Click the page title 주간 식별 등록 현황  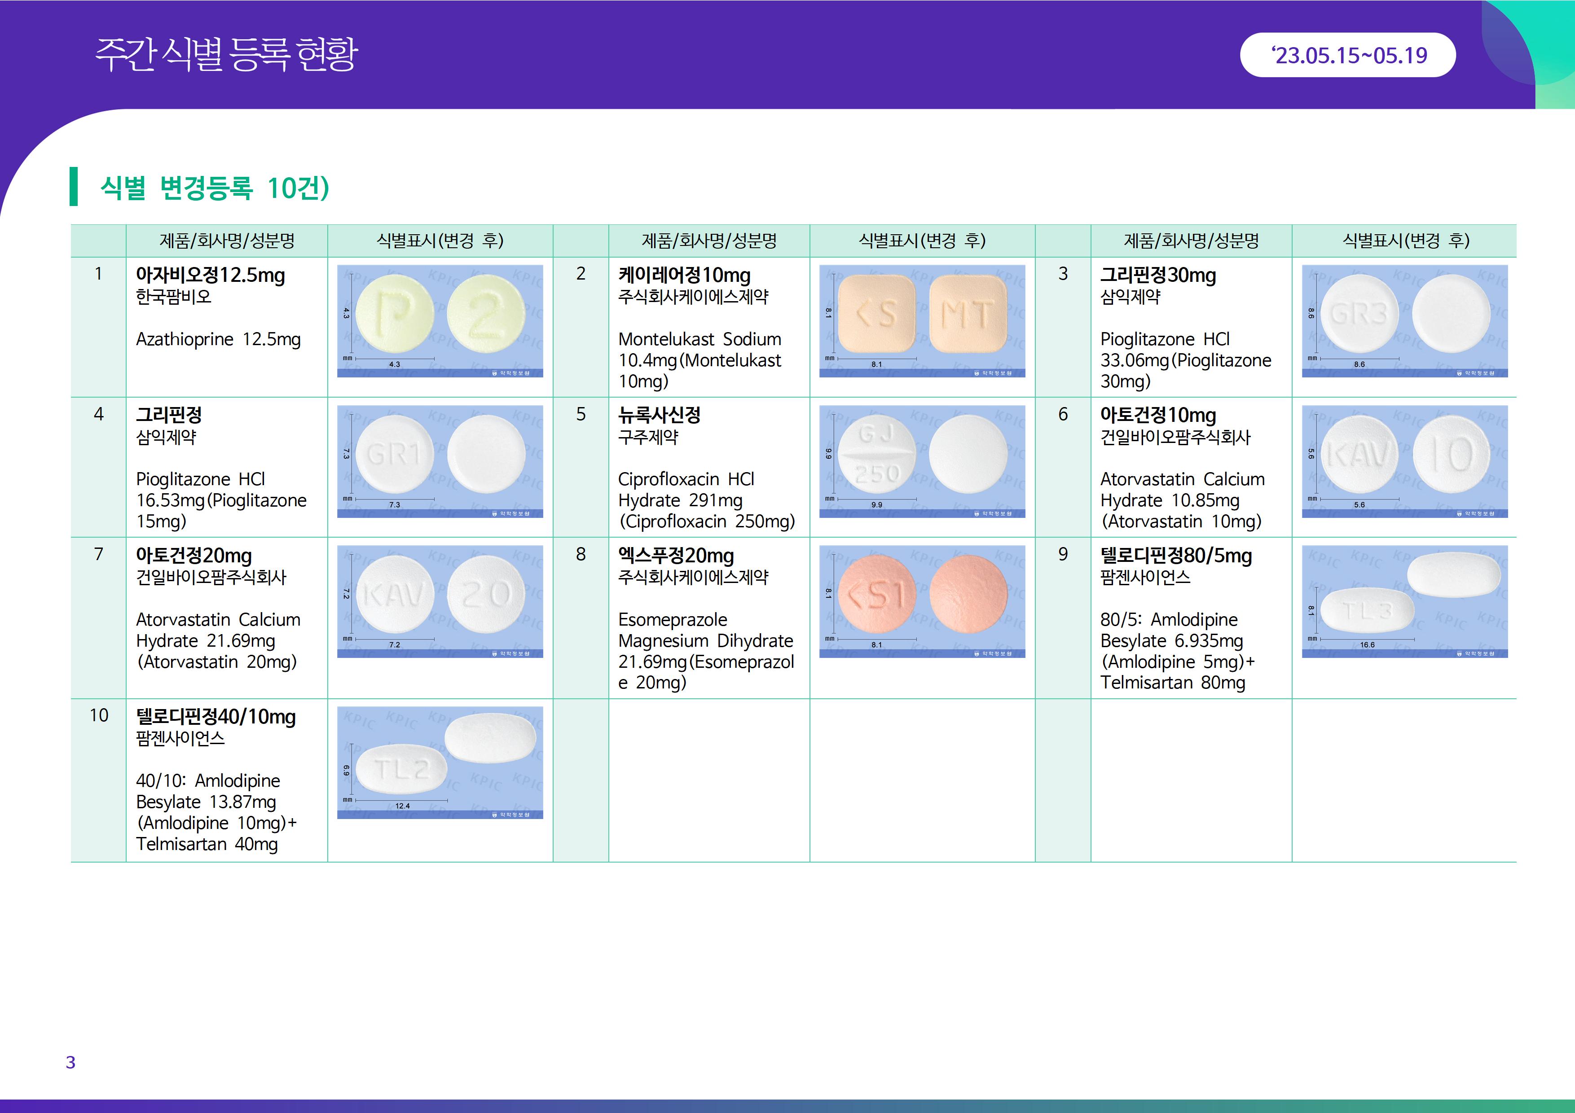[226, 54]
